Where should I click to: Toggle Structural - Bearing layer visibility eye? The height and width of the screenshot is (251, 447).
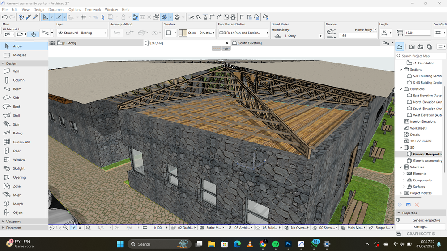(x=60, y=33)
